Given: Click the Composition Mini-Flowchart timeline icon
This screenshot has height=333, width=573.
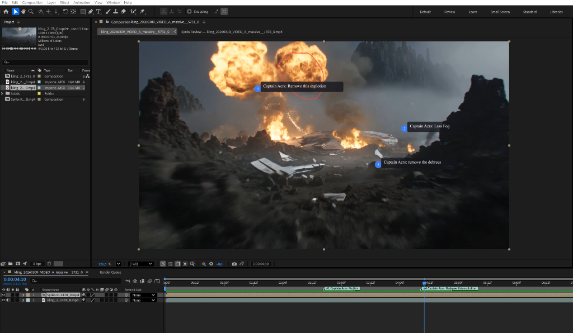Looking at the screenshot, I should [x=128, y=281].
